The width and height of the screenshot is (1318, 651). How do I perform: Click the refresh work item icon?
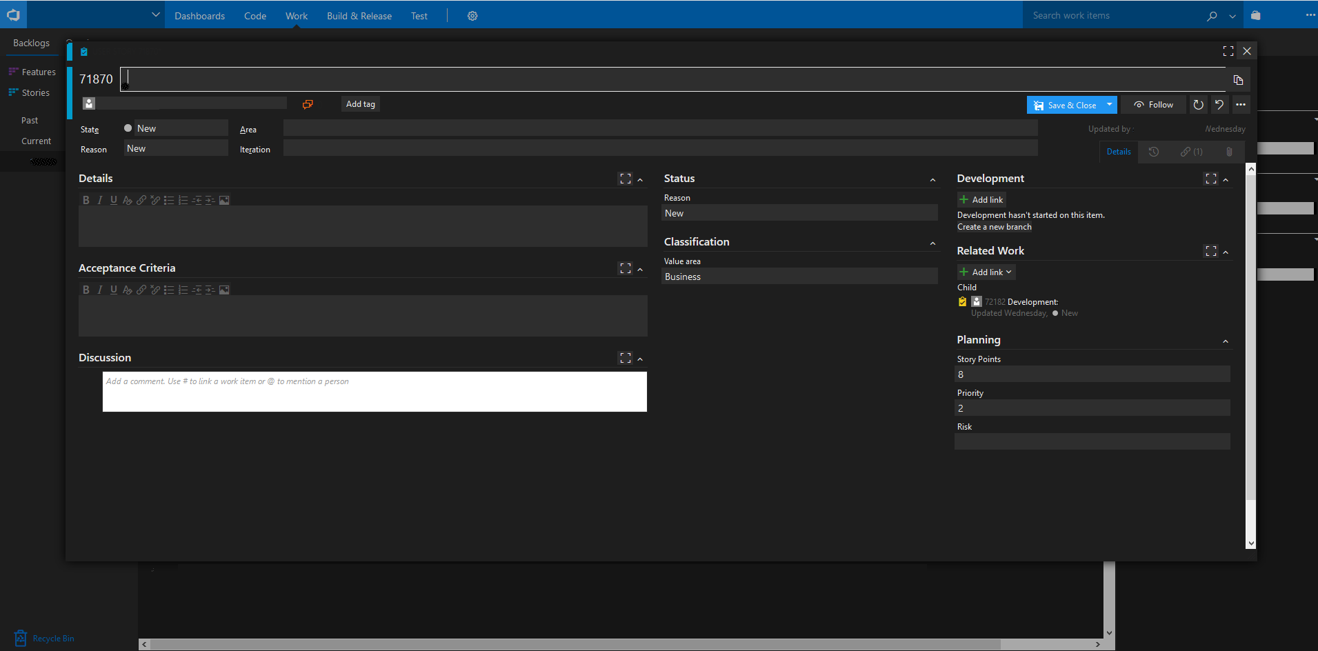tap(1199, 105)
